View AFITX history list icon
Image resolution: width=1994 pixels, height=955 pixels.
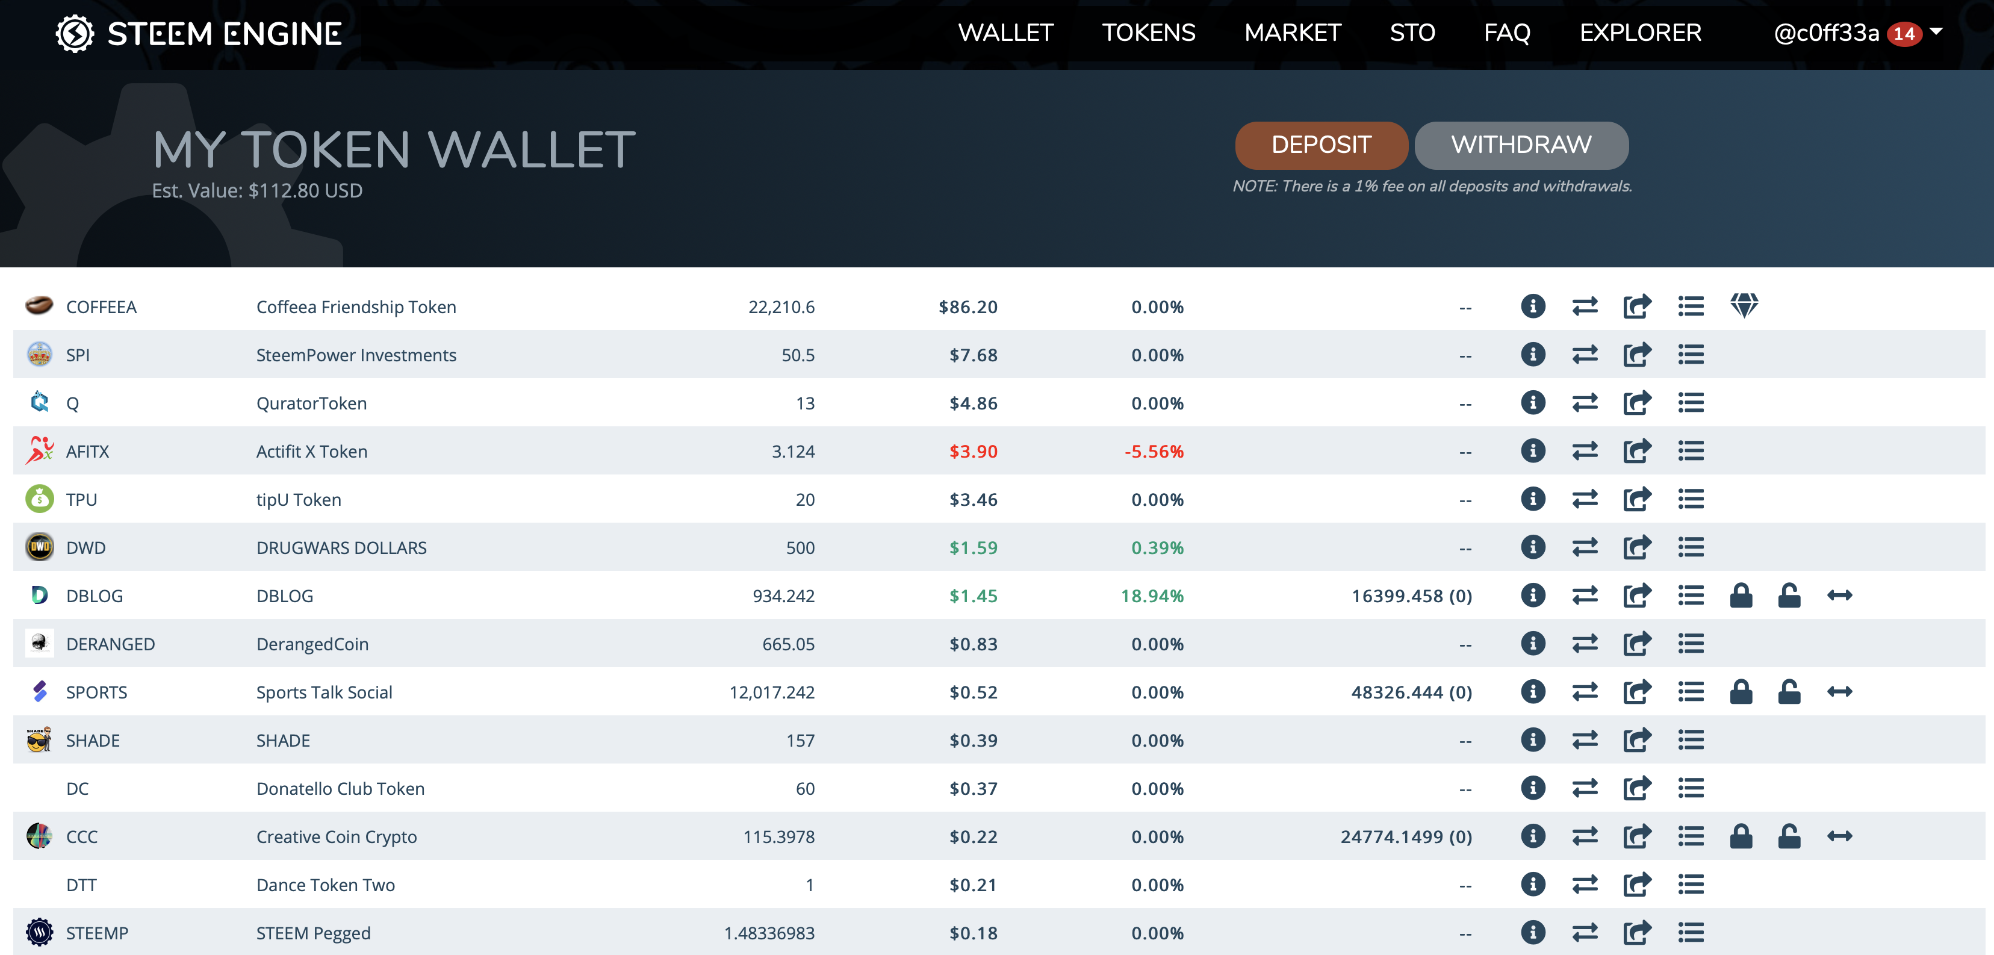click(1691, 451)
